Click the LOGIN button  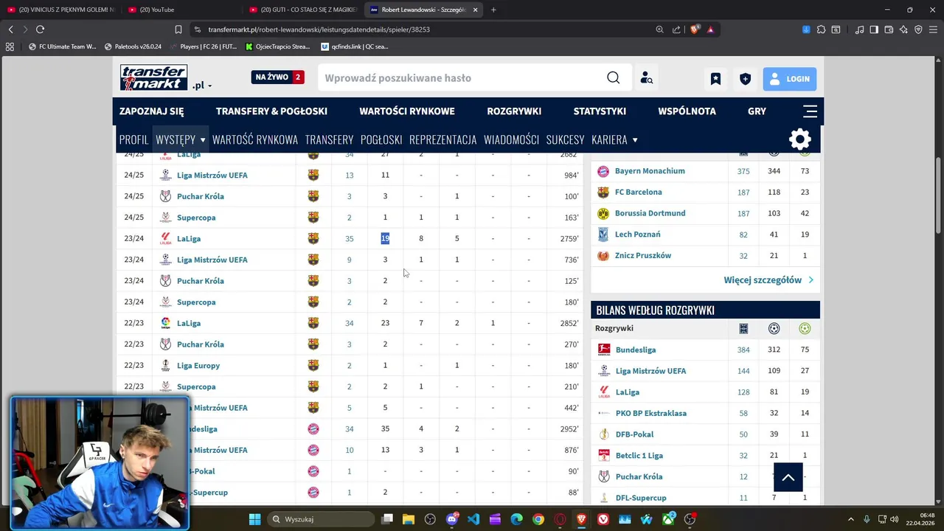click(x=789, y=79)
